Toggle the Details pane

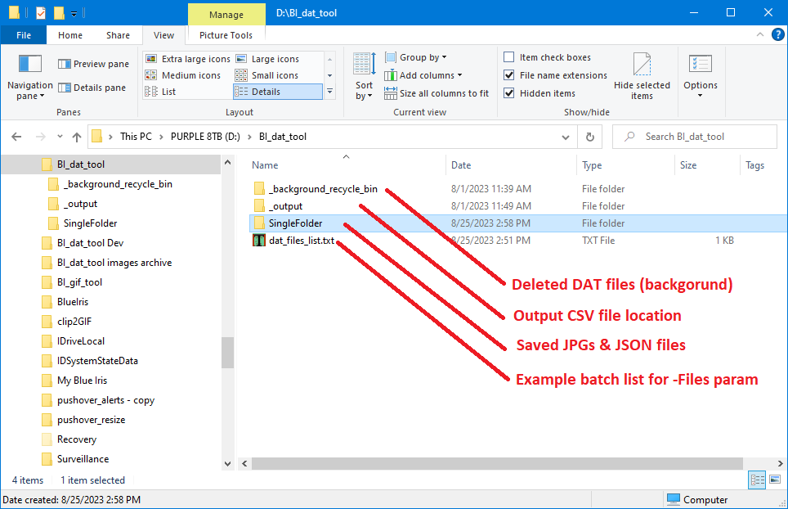(x=92, y=88)
